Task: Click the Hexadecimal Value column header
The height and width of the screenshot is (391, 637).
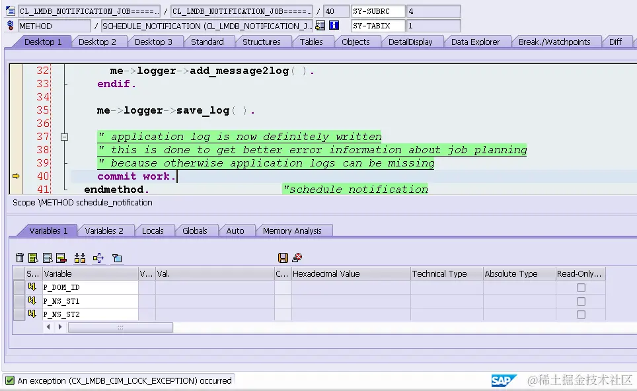Action: click(x=351, y=273)
